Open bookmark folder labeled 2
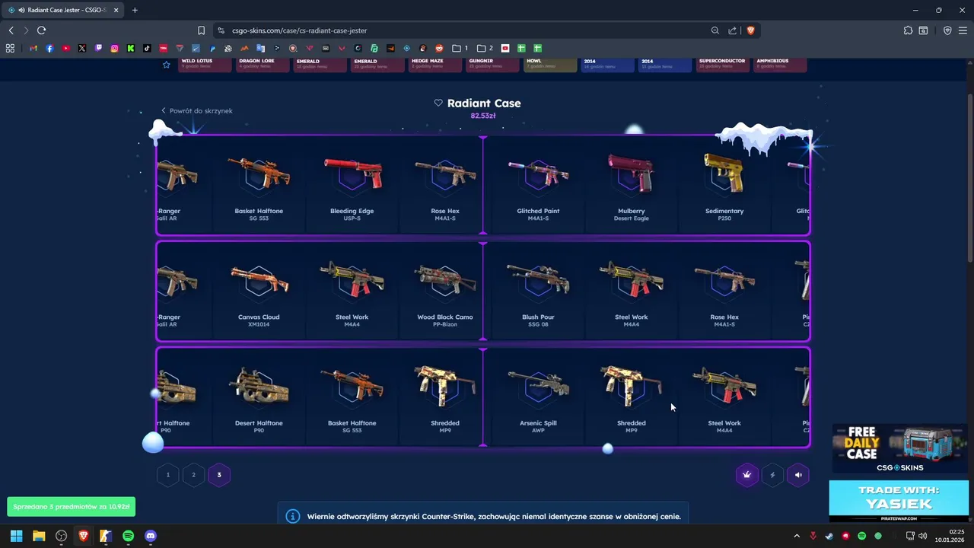 (x=485, y=48)
